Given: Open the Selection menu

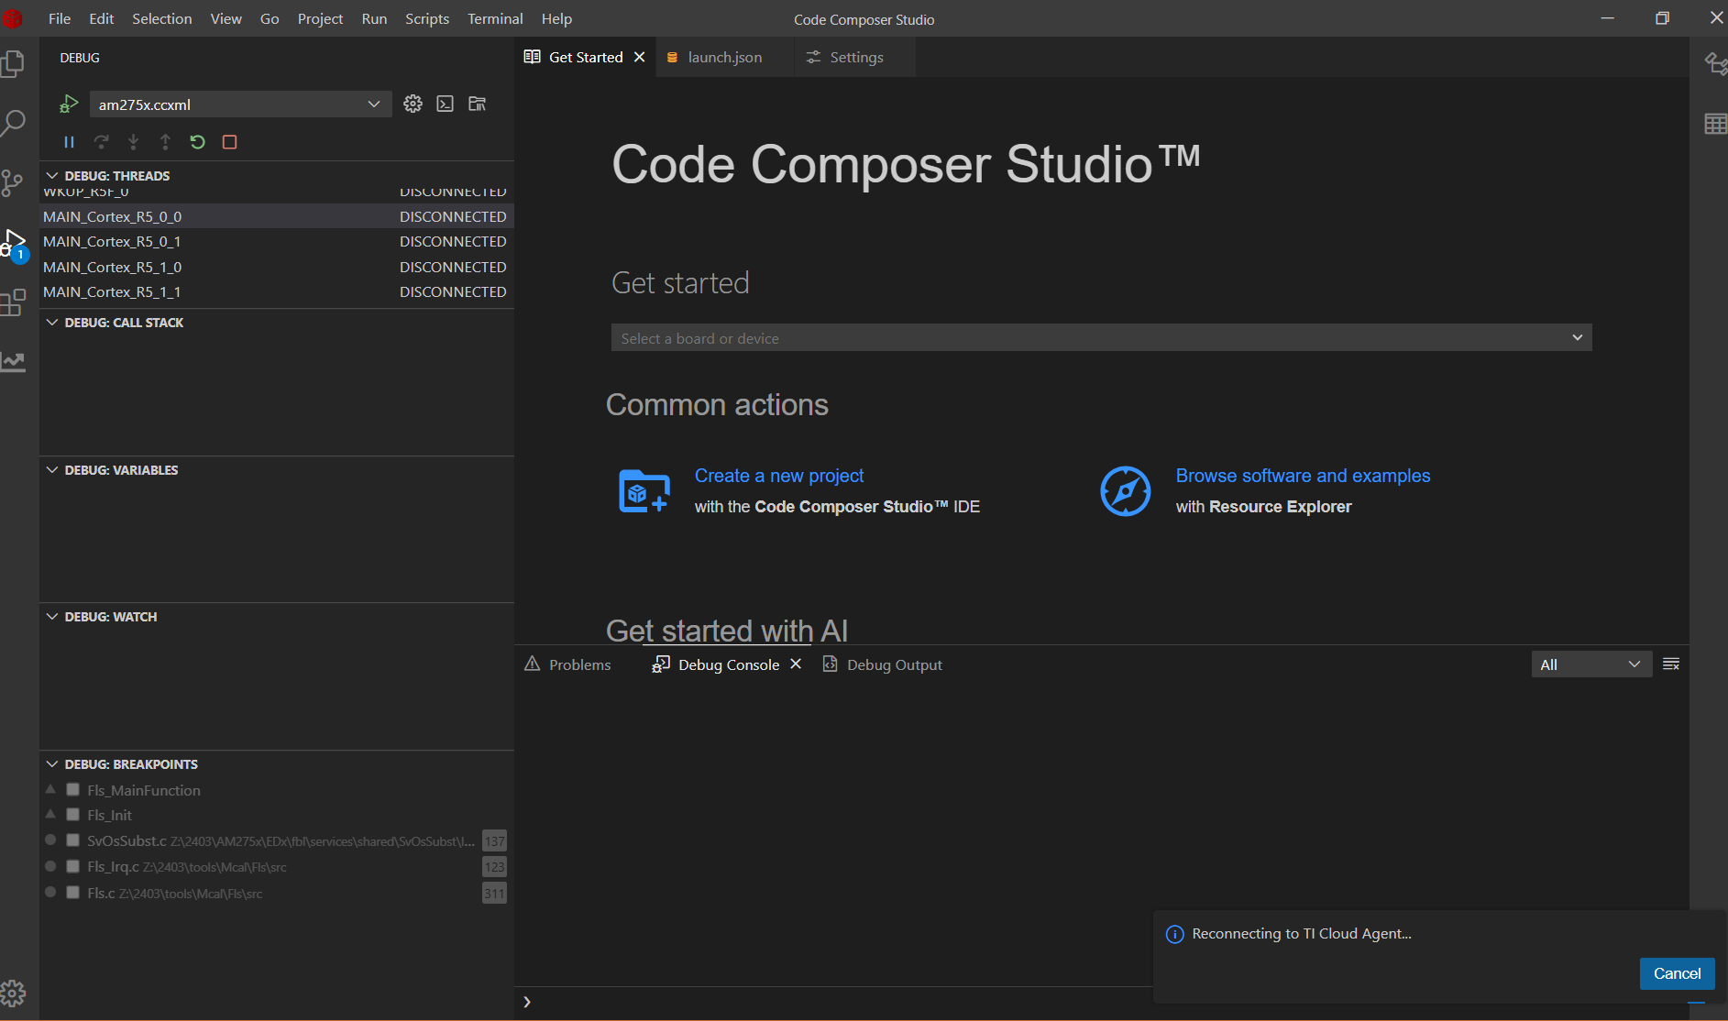Looking at the screenshot, I should point(162,18).
